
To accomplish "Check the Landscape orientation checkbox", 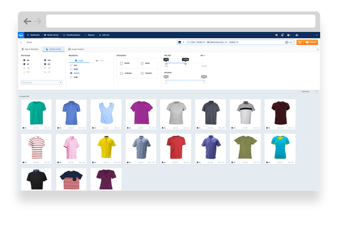I will pyautogui.click(x=121, y=73).
